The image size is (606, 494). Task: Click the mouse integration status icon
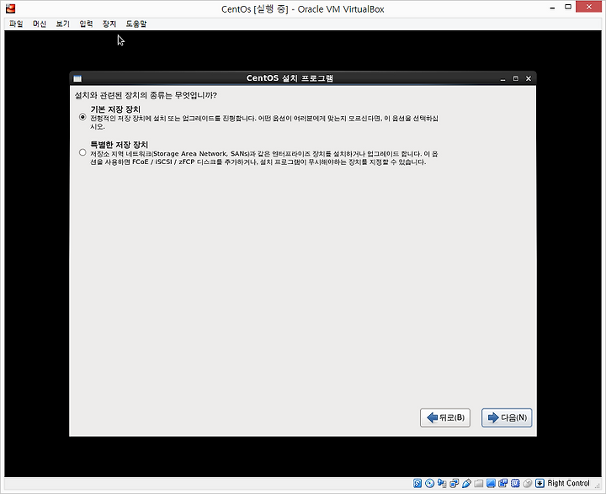pos(528,483)
